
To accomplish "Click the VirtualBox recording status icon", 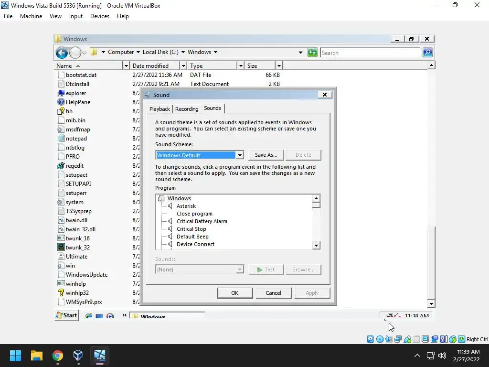I will 435,339.
